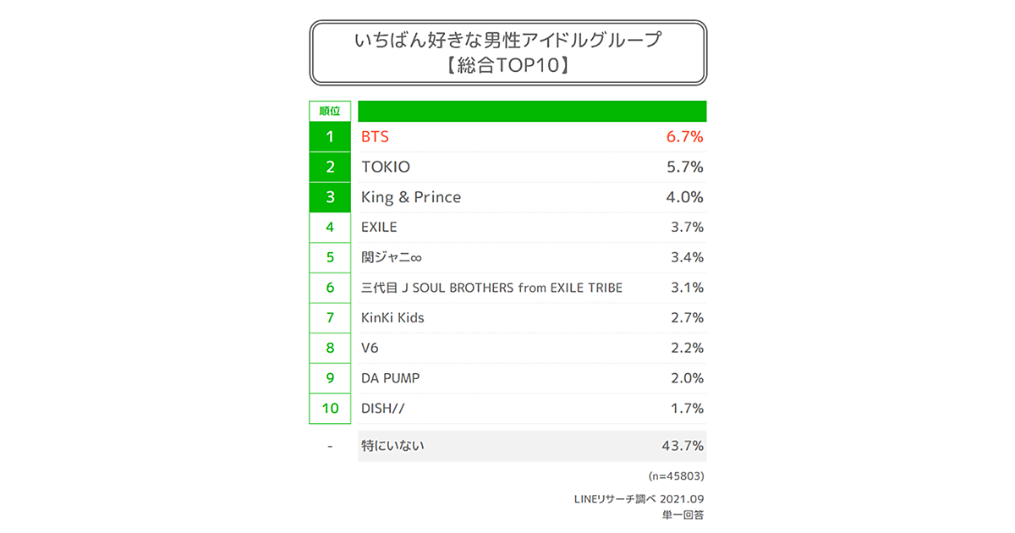Click the 関ジャニ∞ entry
The height and width of the screenshot is (533, 1015).
click(x=391, y=257)
